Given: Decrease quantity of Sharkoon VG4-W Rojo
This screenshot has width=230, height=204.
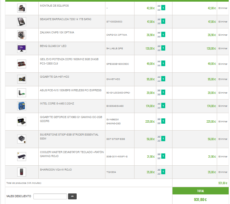Looking at the screenshot, I should pos(159,174).
